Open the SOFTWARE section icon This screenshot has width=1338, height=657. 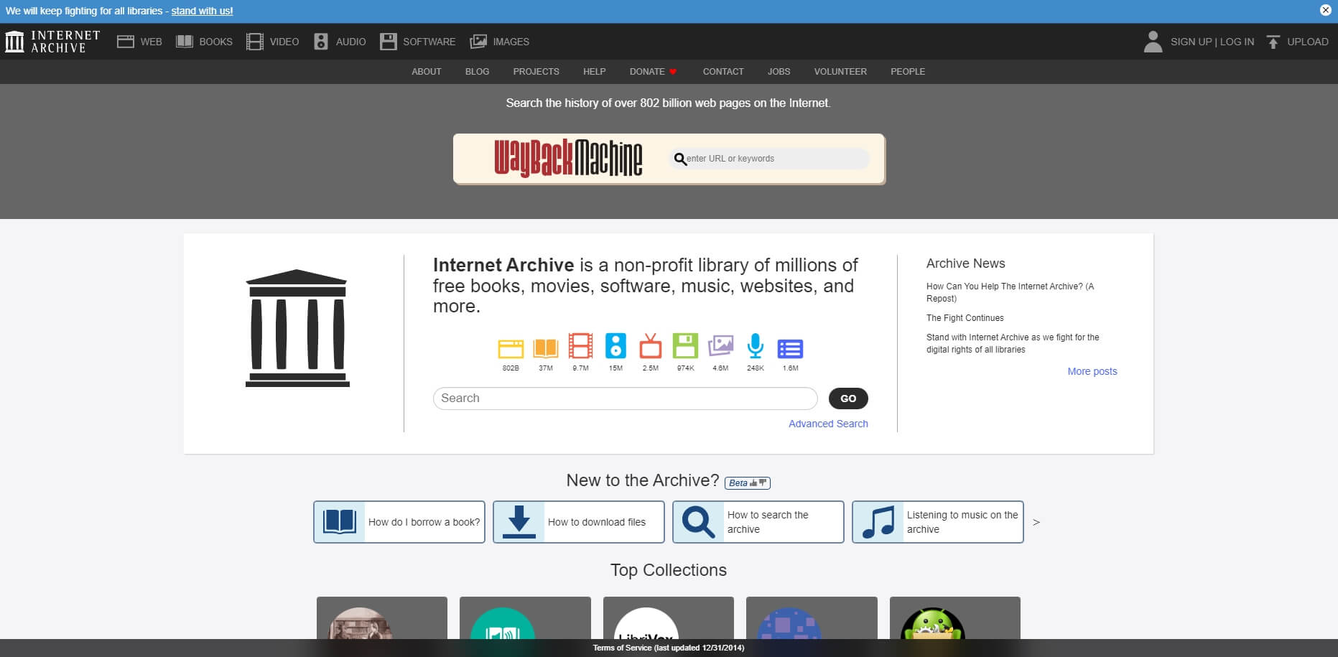click(x=389, y=41)
